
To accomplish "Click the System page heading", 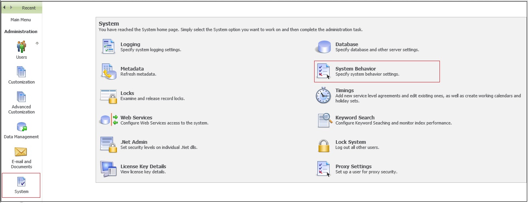I will [109, 24].
